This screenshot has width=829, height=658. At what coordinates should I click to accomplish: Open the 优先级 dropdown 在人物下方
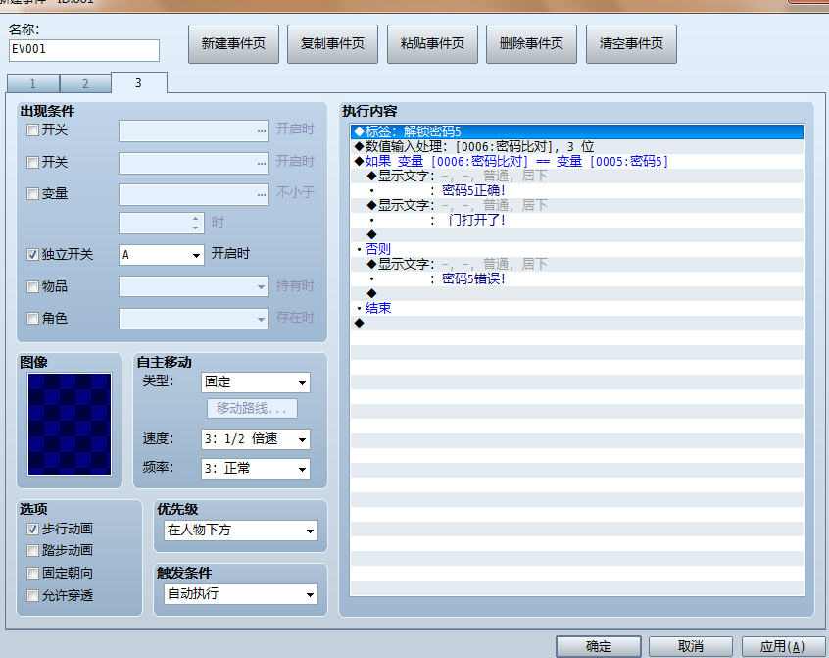tap(241, 531)
